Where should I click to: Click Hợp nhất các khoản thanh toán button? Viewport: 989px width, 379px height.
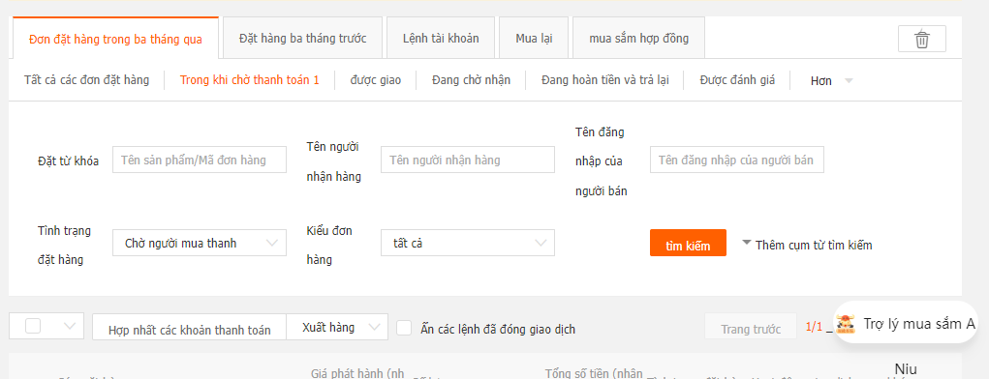pos(189,328)
